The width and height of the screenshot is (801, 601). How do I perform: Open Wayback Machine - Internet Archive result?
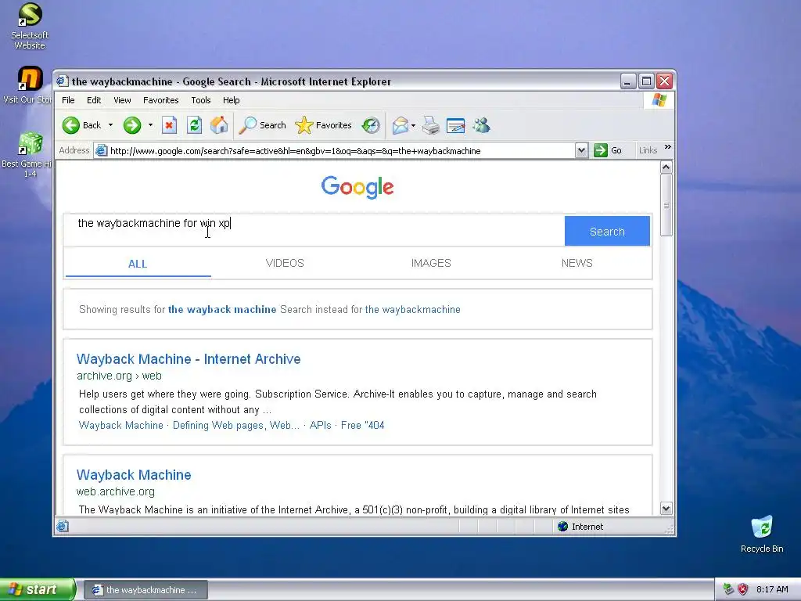pyautogui.click(x=189, y=358)
